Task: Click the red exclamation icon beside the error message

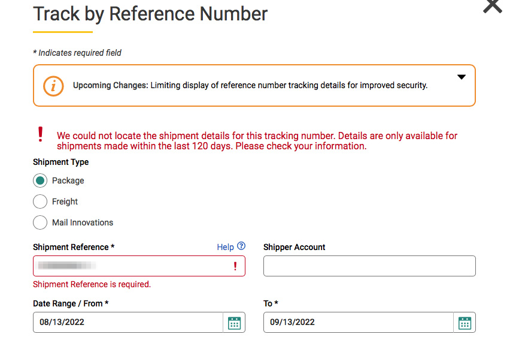Action: tap(41, 134)
